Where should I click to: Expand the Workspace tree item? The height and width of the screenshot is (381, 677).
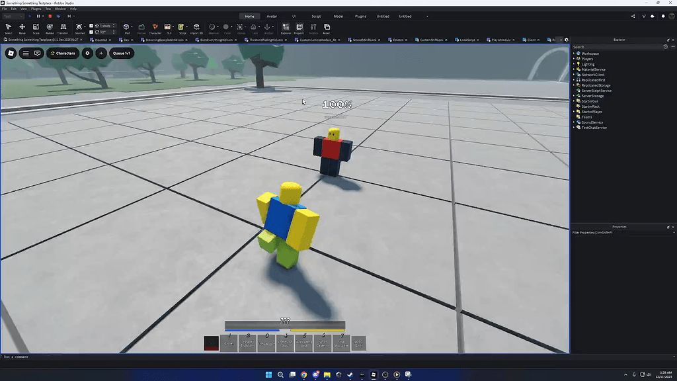pos(574,53)
